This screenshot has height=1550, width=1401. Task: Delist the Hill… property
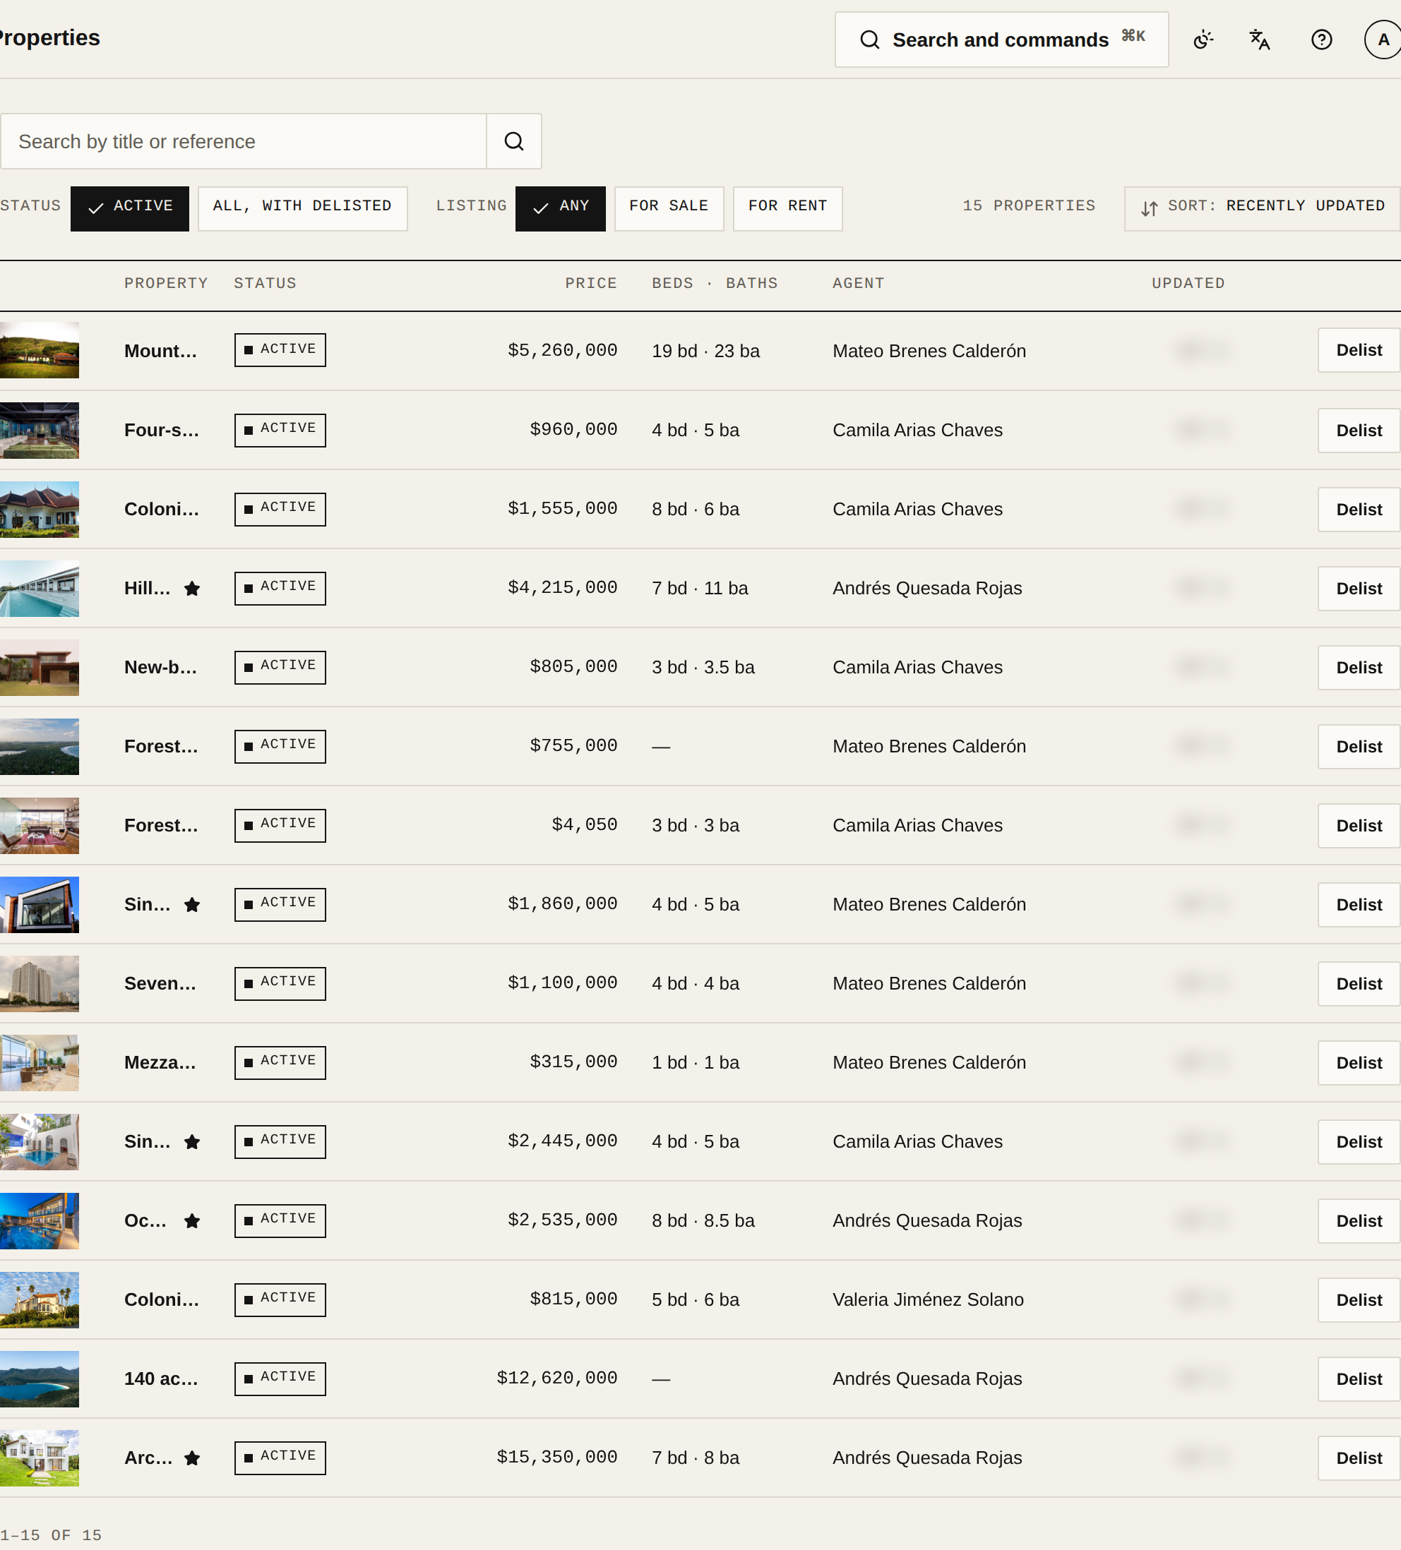pos(1359,589)
